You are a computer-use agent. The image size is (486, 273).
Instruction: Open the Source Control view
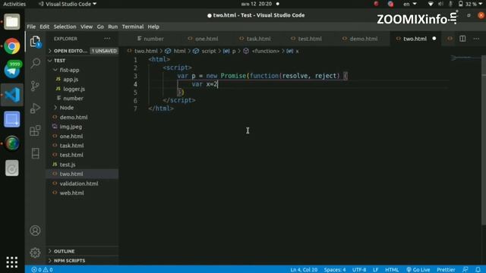[36, 86]
